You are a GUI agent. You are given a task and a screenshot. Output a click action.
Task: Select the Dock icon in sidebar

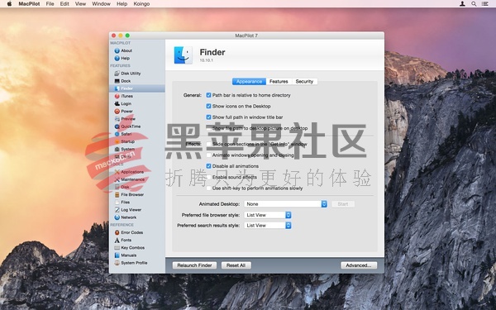coord(117,81)
